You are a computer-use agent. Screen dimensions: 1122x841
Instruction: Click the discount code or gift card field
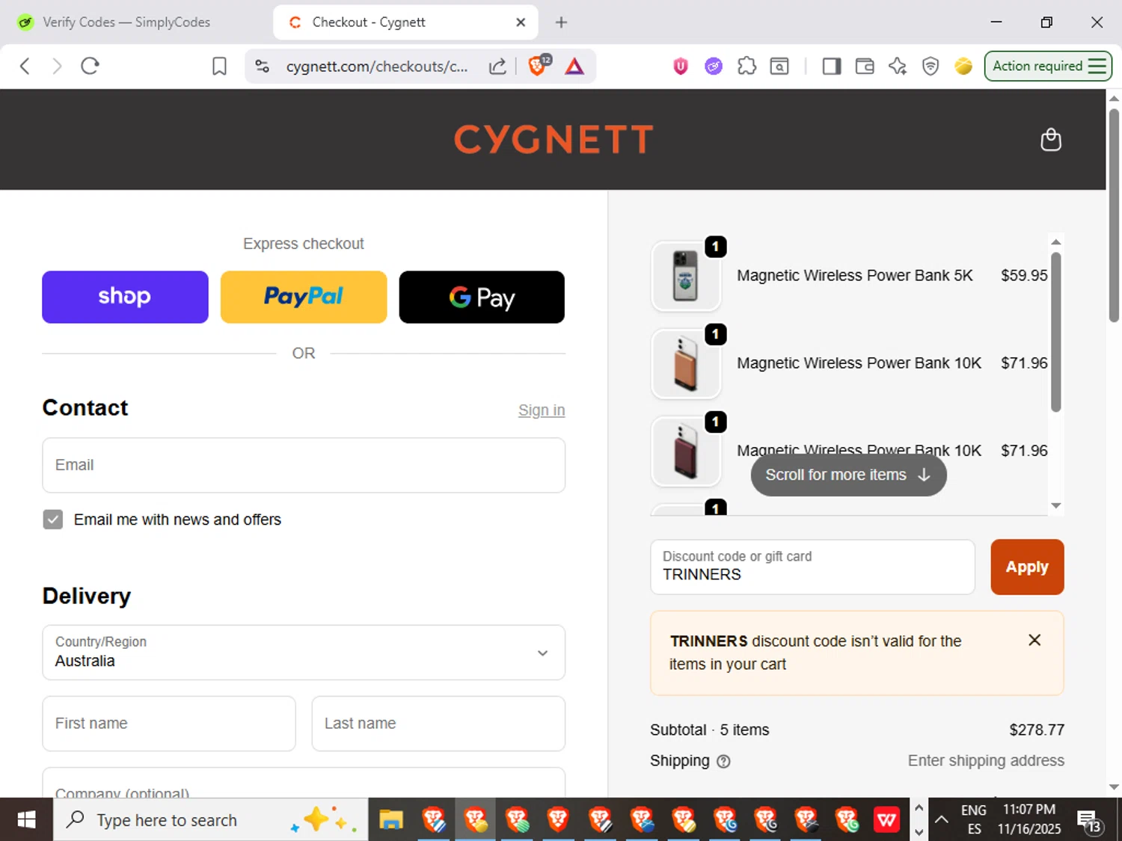click(812, 567)
